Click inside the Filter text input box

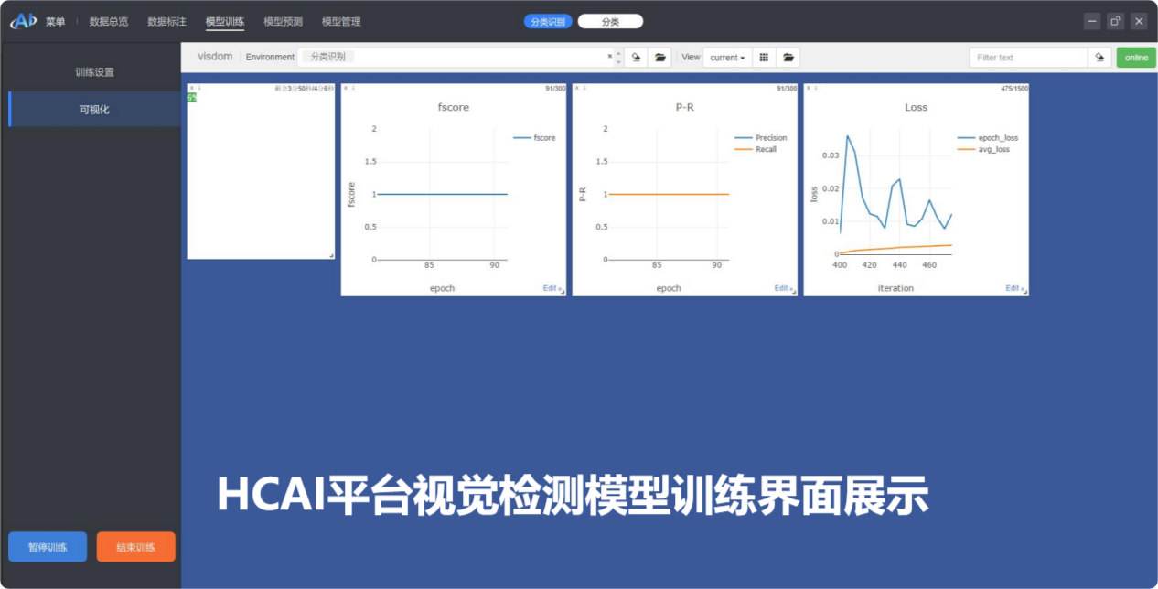tap(1026, 57)
